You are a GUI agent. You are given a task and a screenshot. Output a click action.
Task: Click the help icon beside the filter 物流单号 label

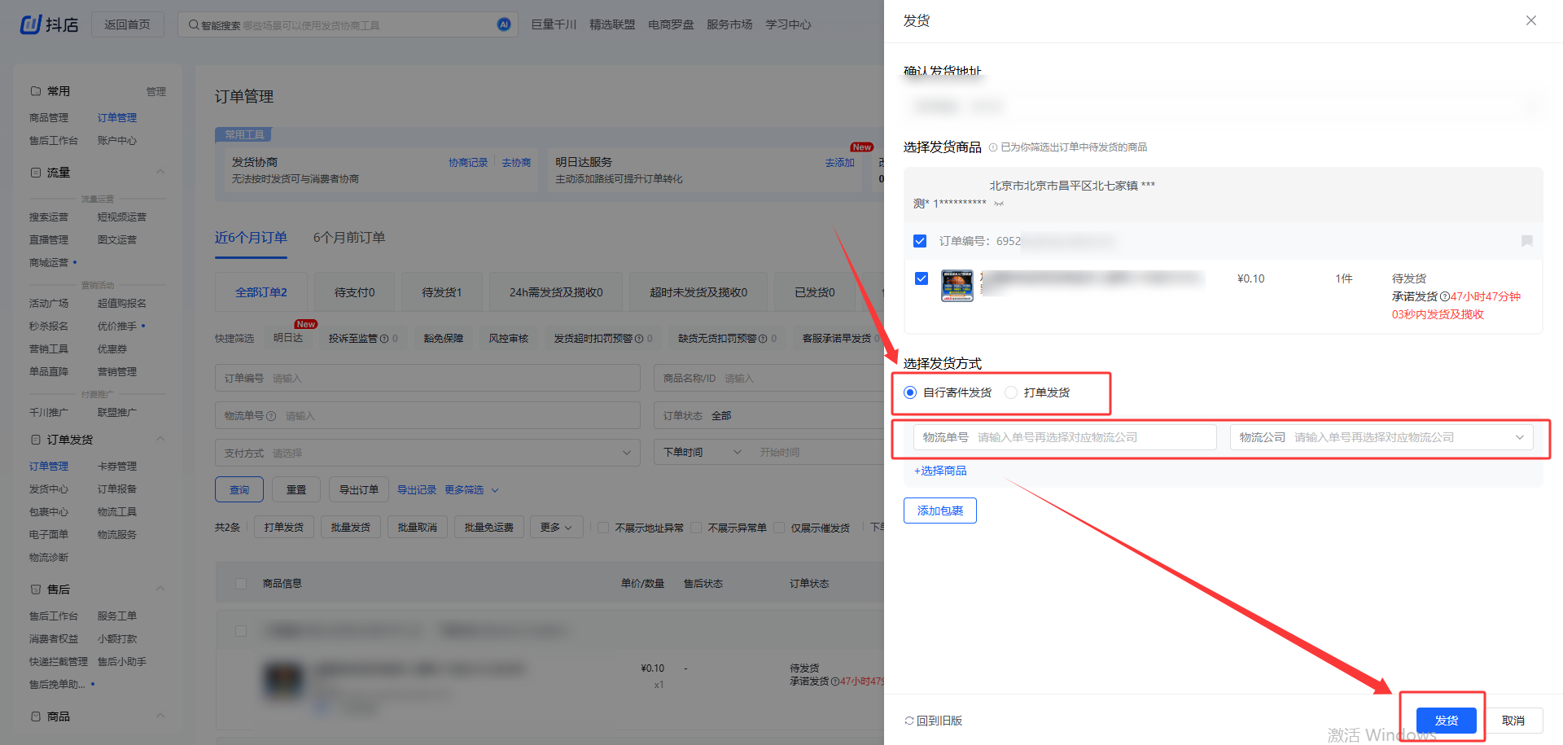click(271, 416)
